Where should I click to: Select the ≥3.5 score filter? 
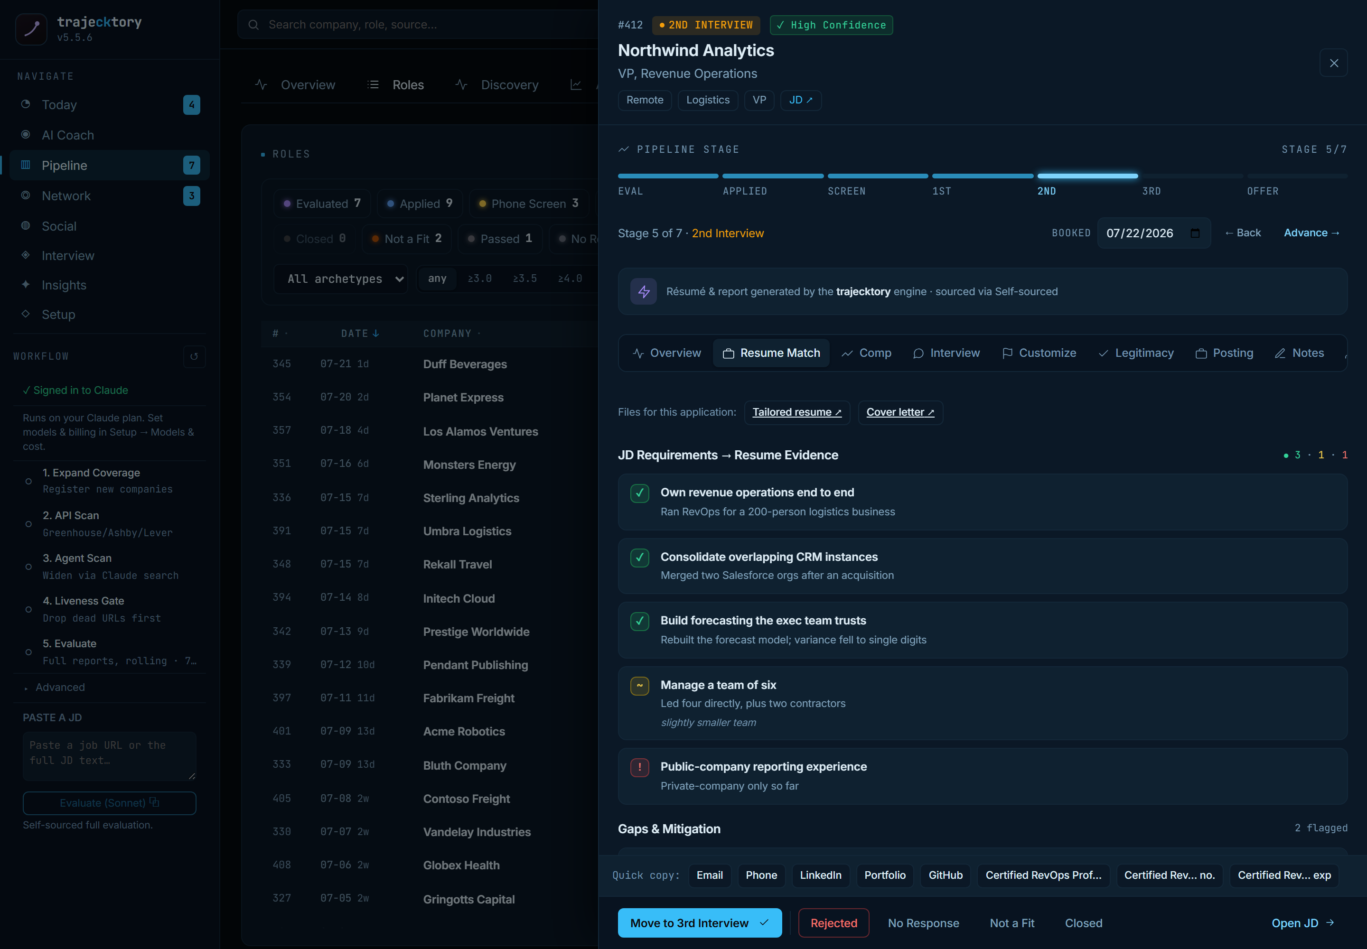[x=524, y=278]
